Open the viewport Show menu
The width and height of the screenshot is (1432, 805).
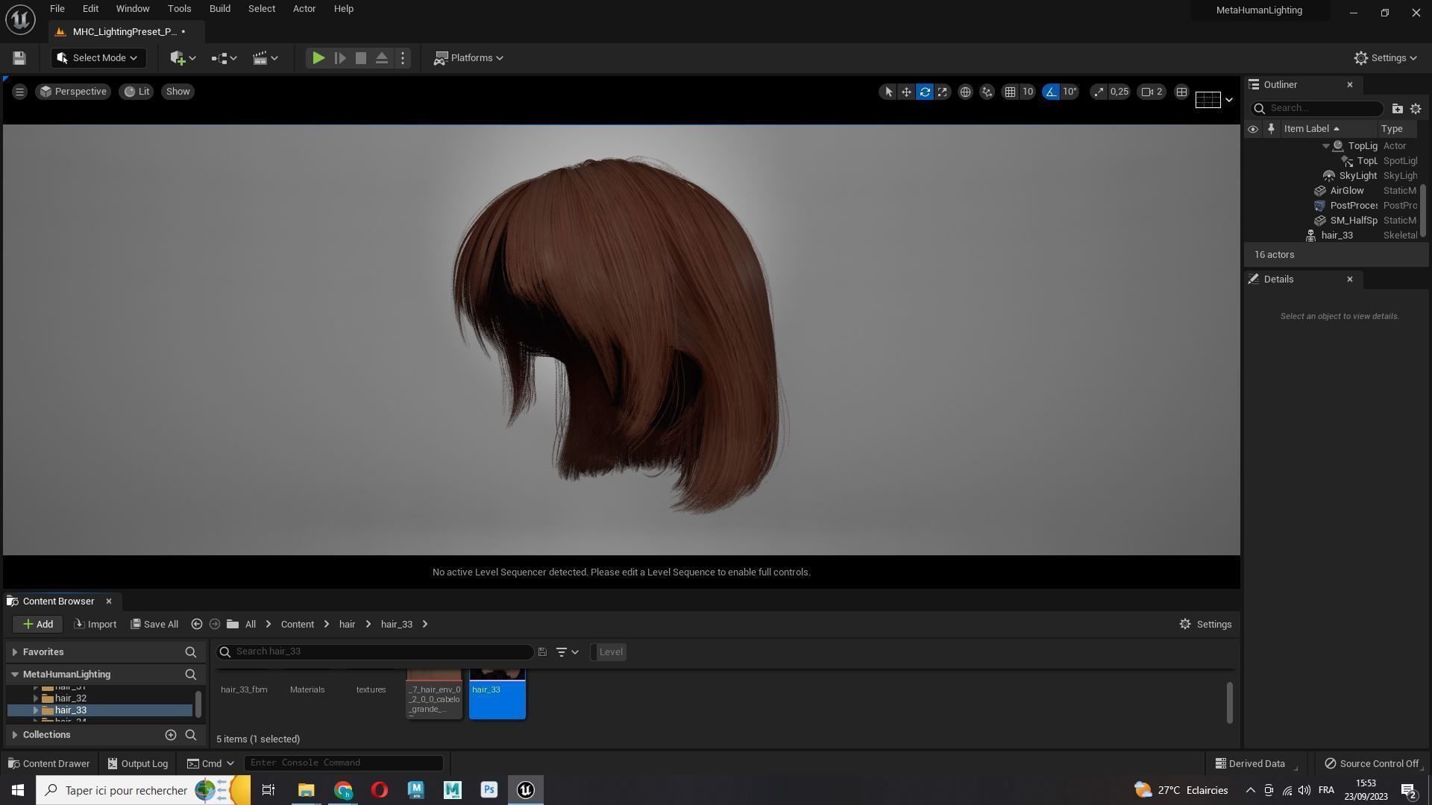pos(178,92)
